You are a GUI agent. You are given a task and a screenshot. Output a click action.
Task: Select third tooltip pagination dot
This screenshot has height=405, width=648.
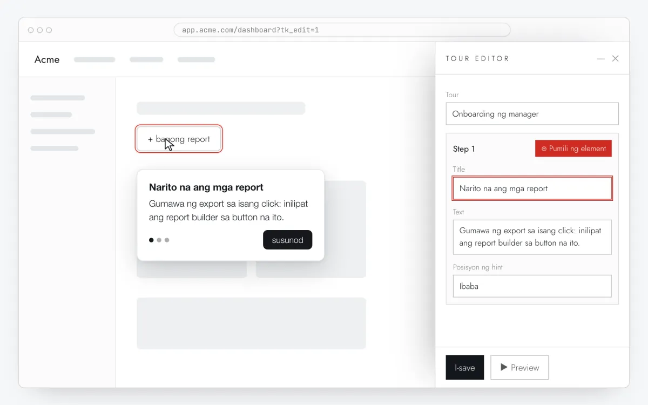tap(167, 240)
